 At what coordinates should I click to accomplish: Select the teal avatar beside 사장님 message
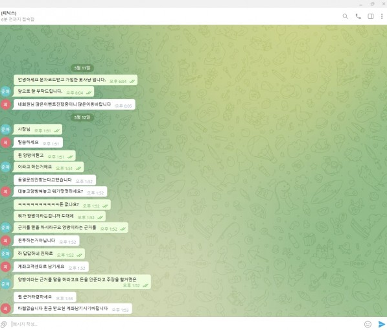point(5,129)
